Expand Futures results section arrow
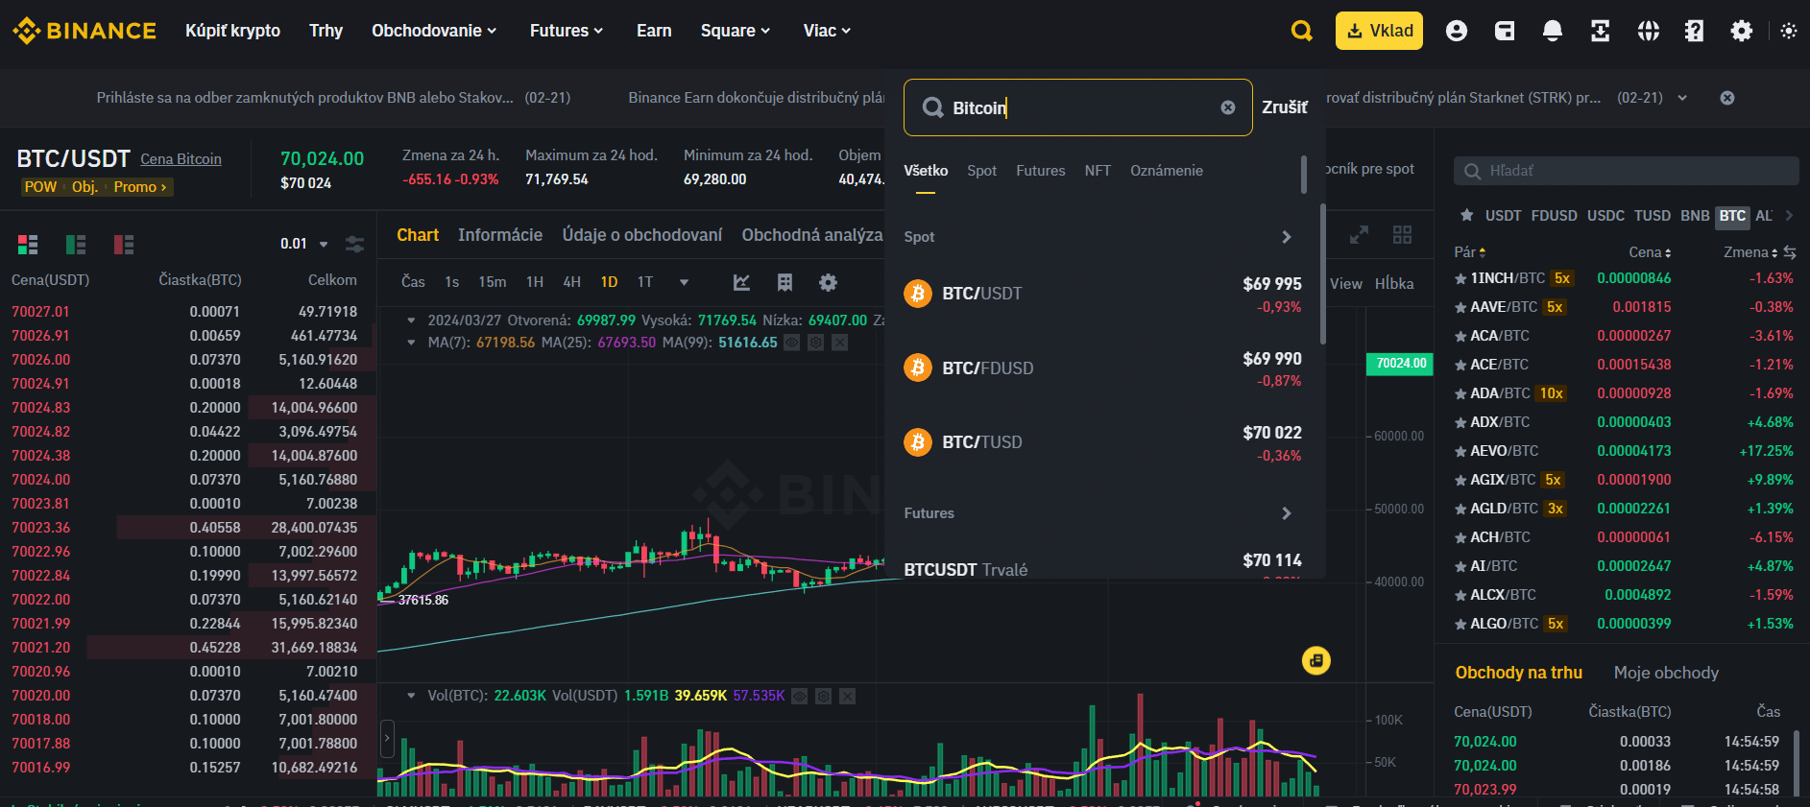Screen dimensions: 1810x807 (1287, 513)
